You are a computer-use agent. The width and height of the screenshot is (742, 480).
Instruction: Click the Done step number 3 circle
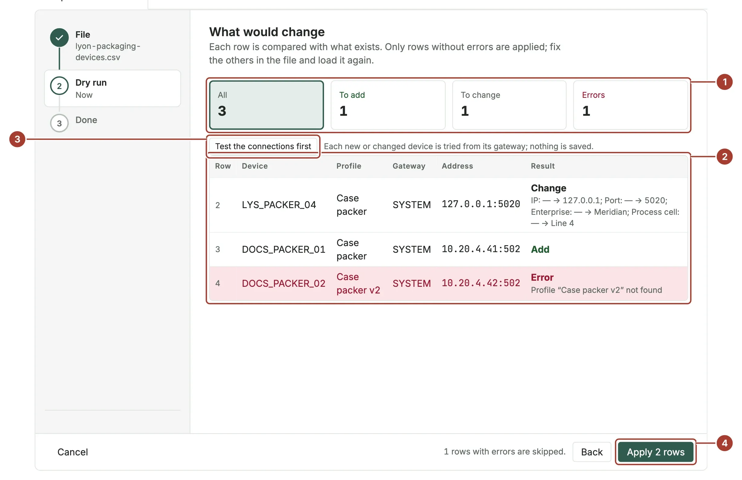59,123
